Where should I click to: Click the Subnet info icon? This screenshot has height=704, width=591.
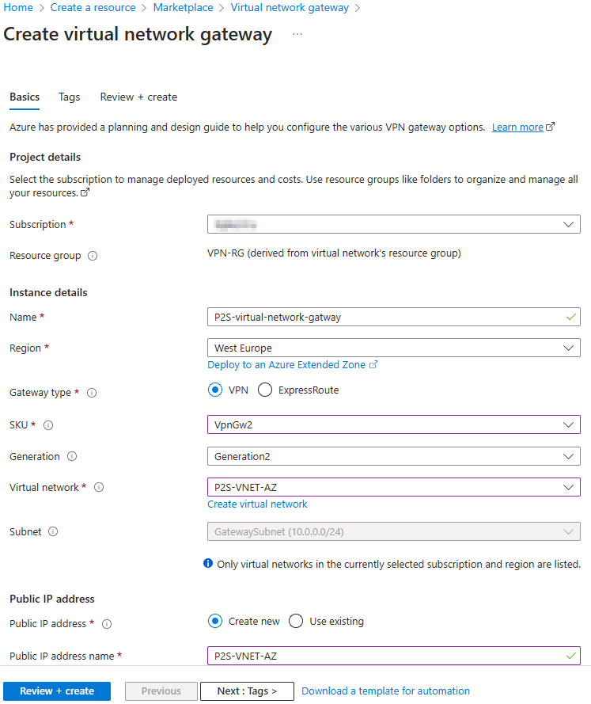point(53,532)
